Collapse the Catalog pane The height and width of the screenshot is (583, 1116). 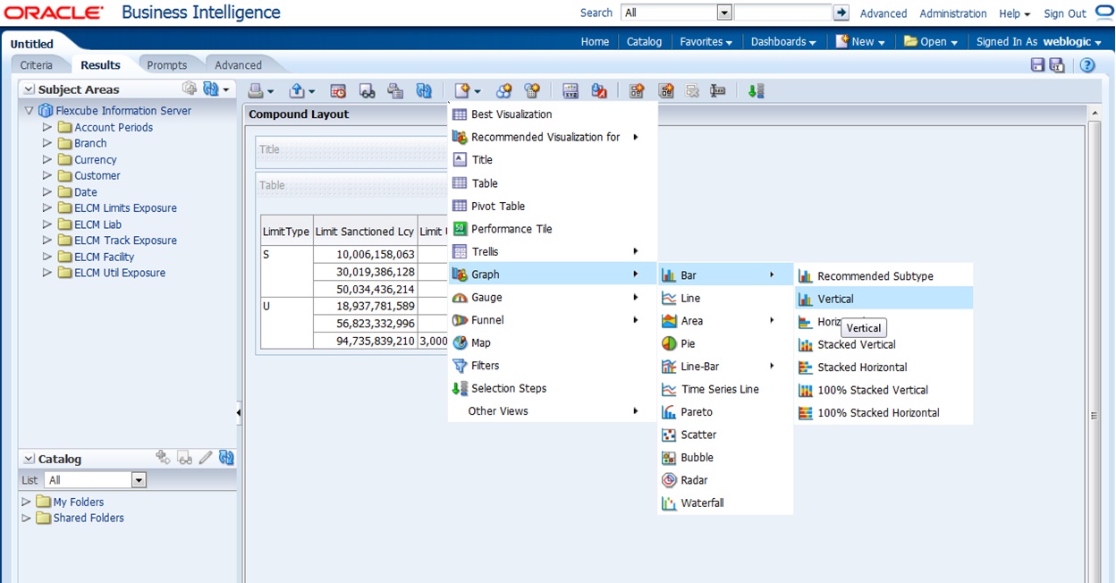(30, 459)
